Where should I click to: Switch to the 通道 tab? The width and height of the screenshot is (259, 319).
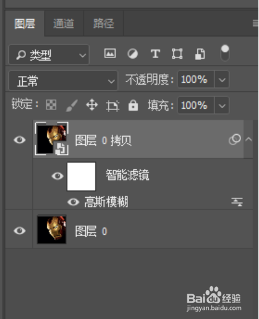(64, 23)
